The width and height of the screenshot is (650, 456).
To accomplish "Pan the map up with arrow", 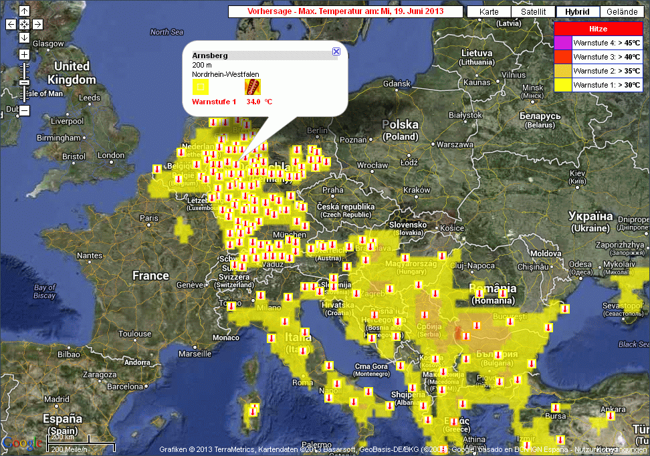I will [x=24, y=11].
